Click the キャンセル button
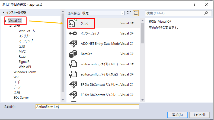The height and width of the screenshot is (120, 214). point(199,115)
